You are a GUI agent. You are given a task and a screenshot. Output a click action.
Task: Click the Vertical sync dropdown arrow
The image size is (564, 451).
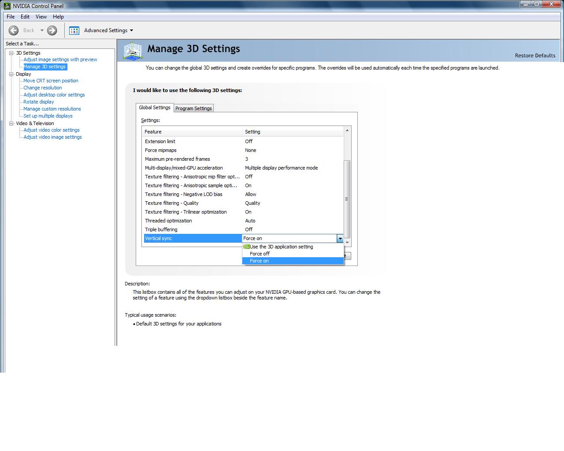340,238
